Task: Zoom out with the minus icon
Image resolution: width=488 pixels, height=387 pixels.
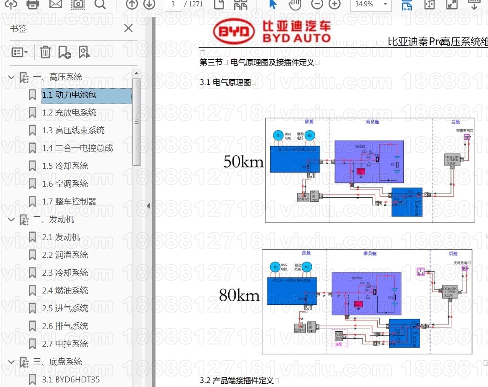Action: 317,4
